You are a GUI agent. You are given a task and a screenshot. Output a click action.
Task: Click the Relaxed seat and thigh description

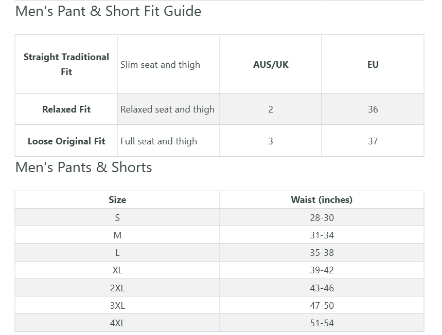click(167, 109)
